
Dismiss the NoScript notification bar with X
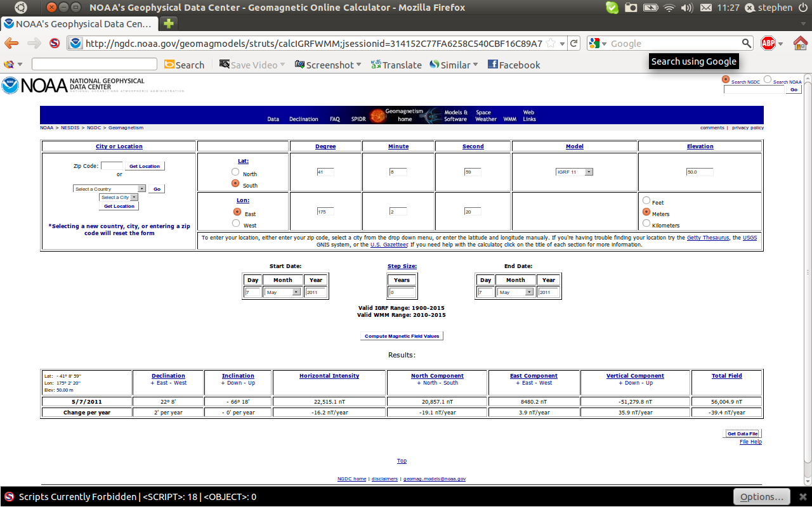coord(802,497)
